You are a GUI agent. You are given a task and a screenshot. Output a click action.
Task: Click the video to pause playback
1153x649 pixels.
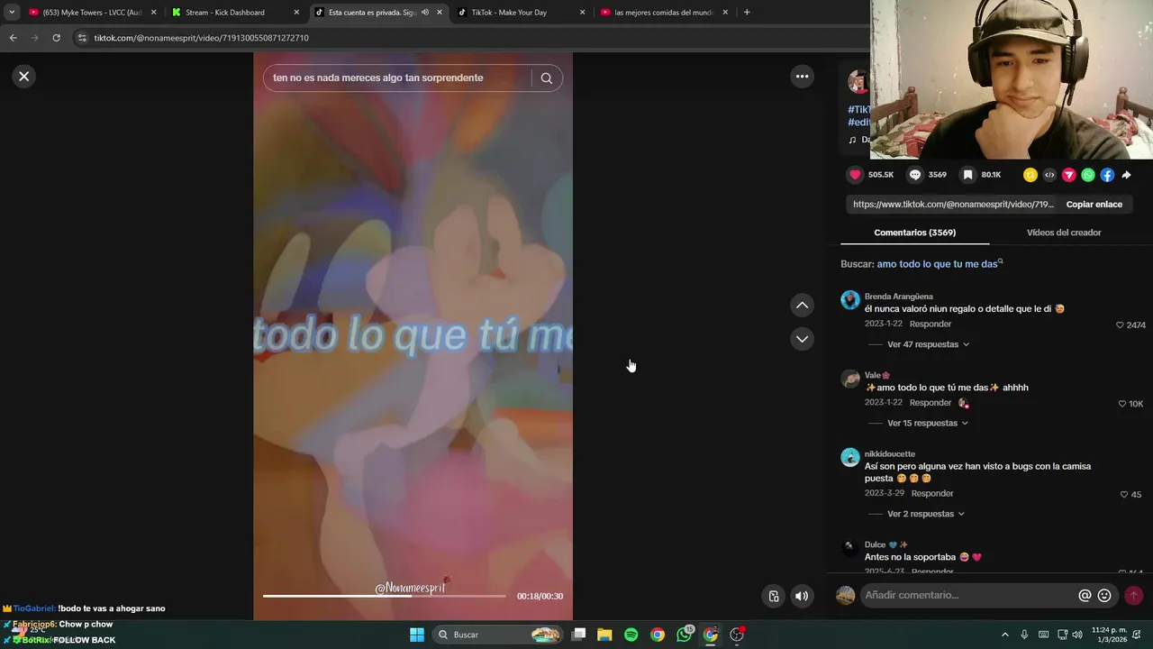pos(413,335)
